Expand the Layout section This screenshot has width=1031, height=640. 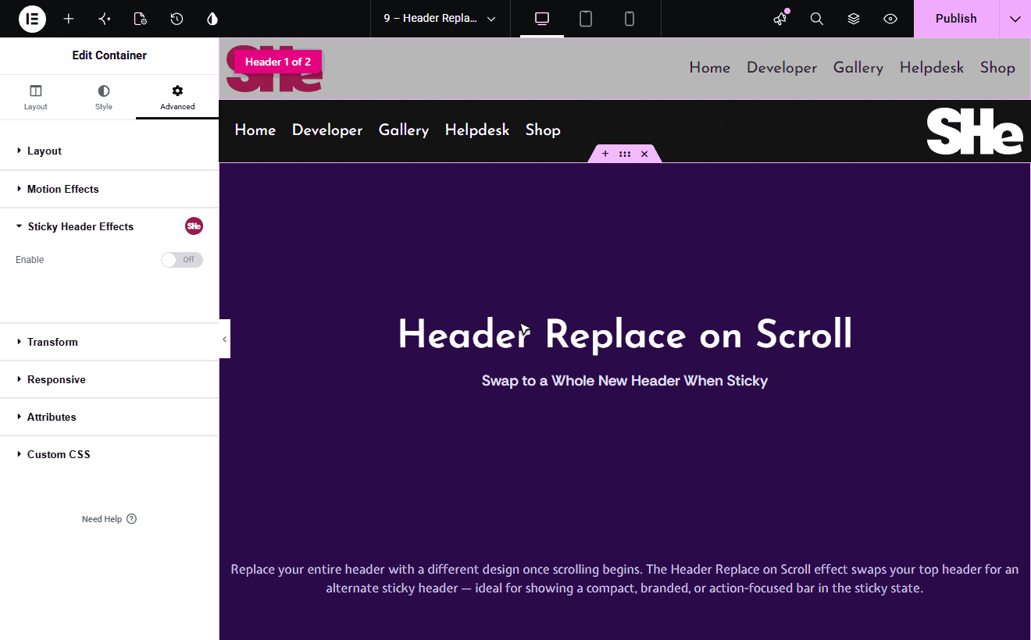click(x=109, y=151)
